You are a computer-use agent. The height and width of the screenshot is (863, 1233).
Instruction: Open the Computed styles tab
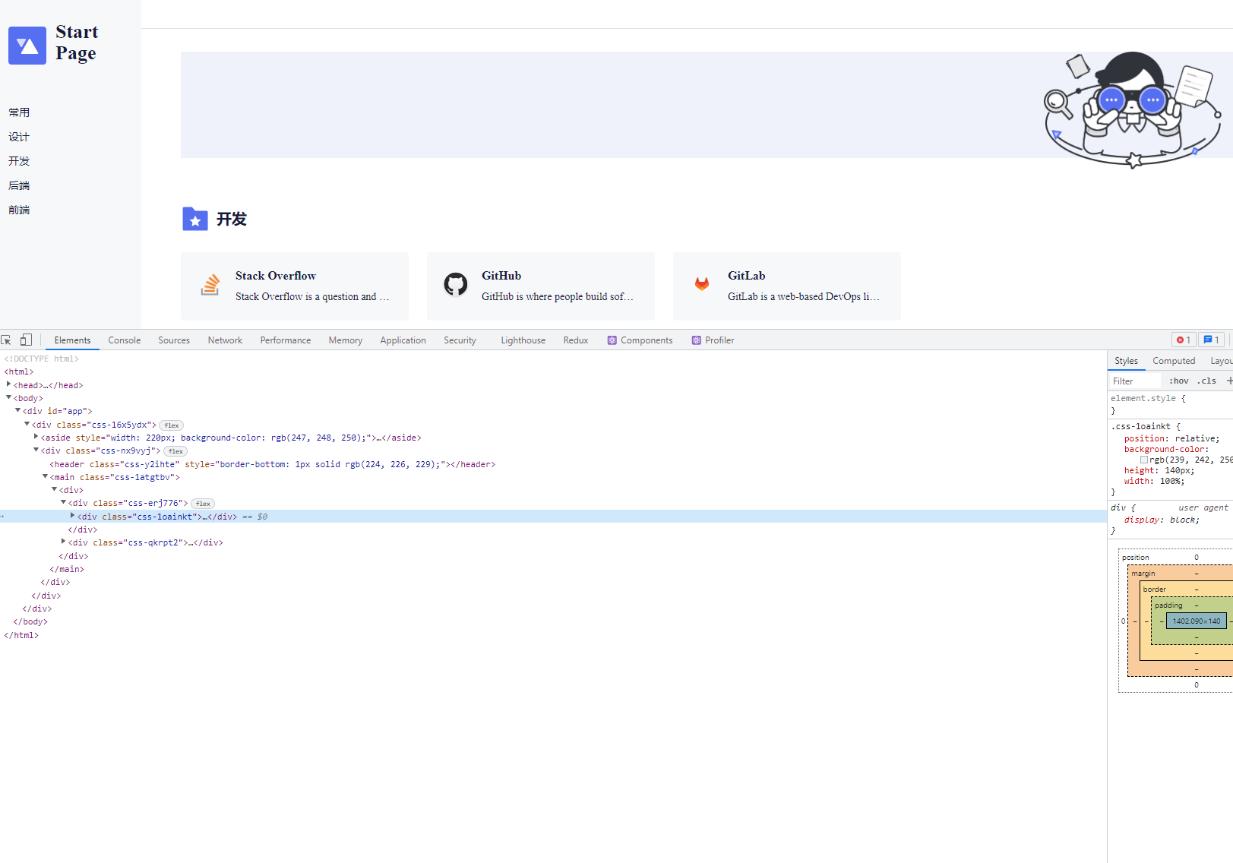pyautogui.click(x=1174, y=360)
